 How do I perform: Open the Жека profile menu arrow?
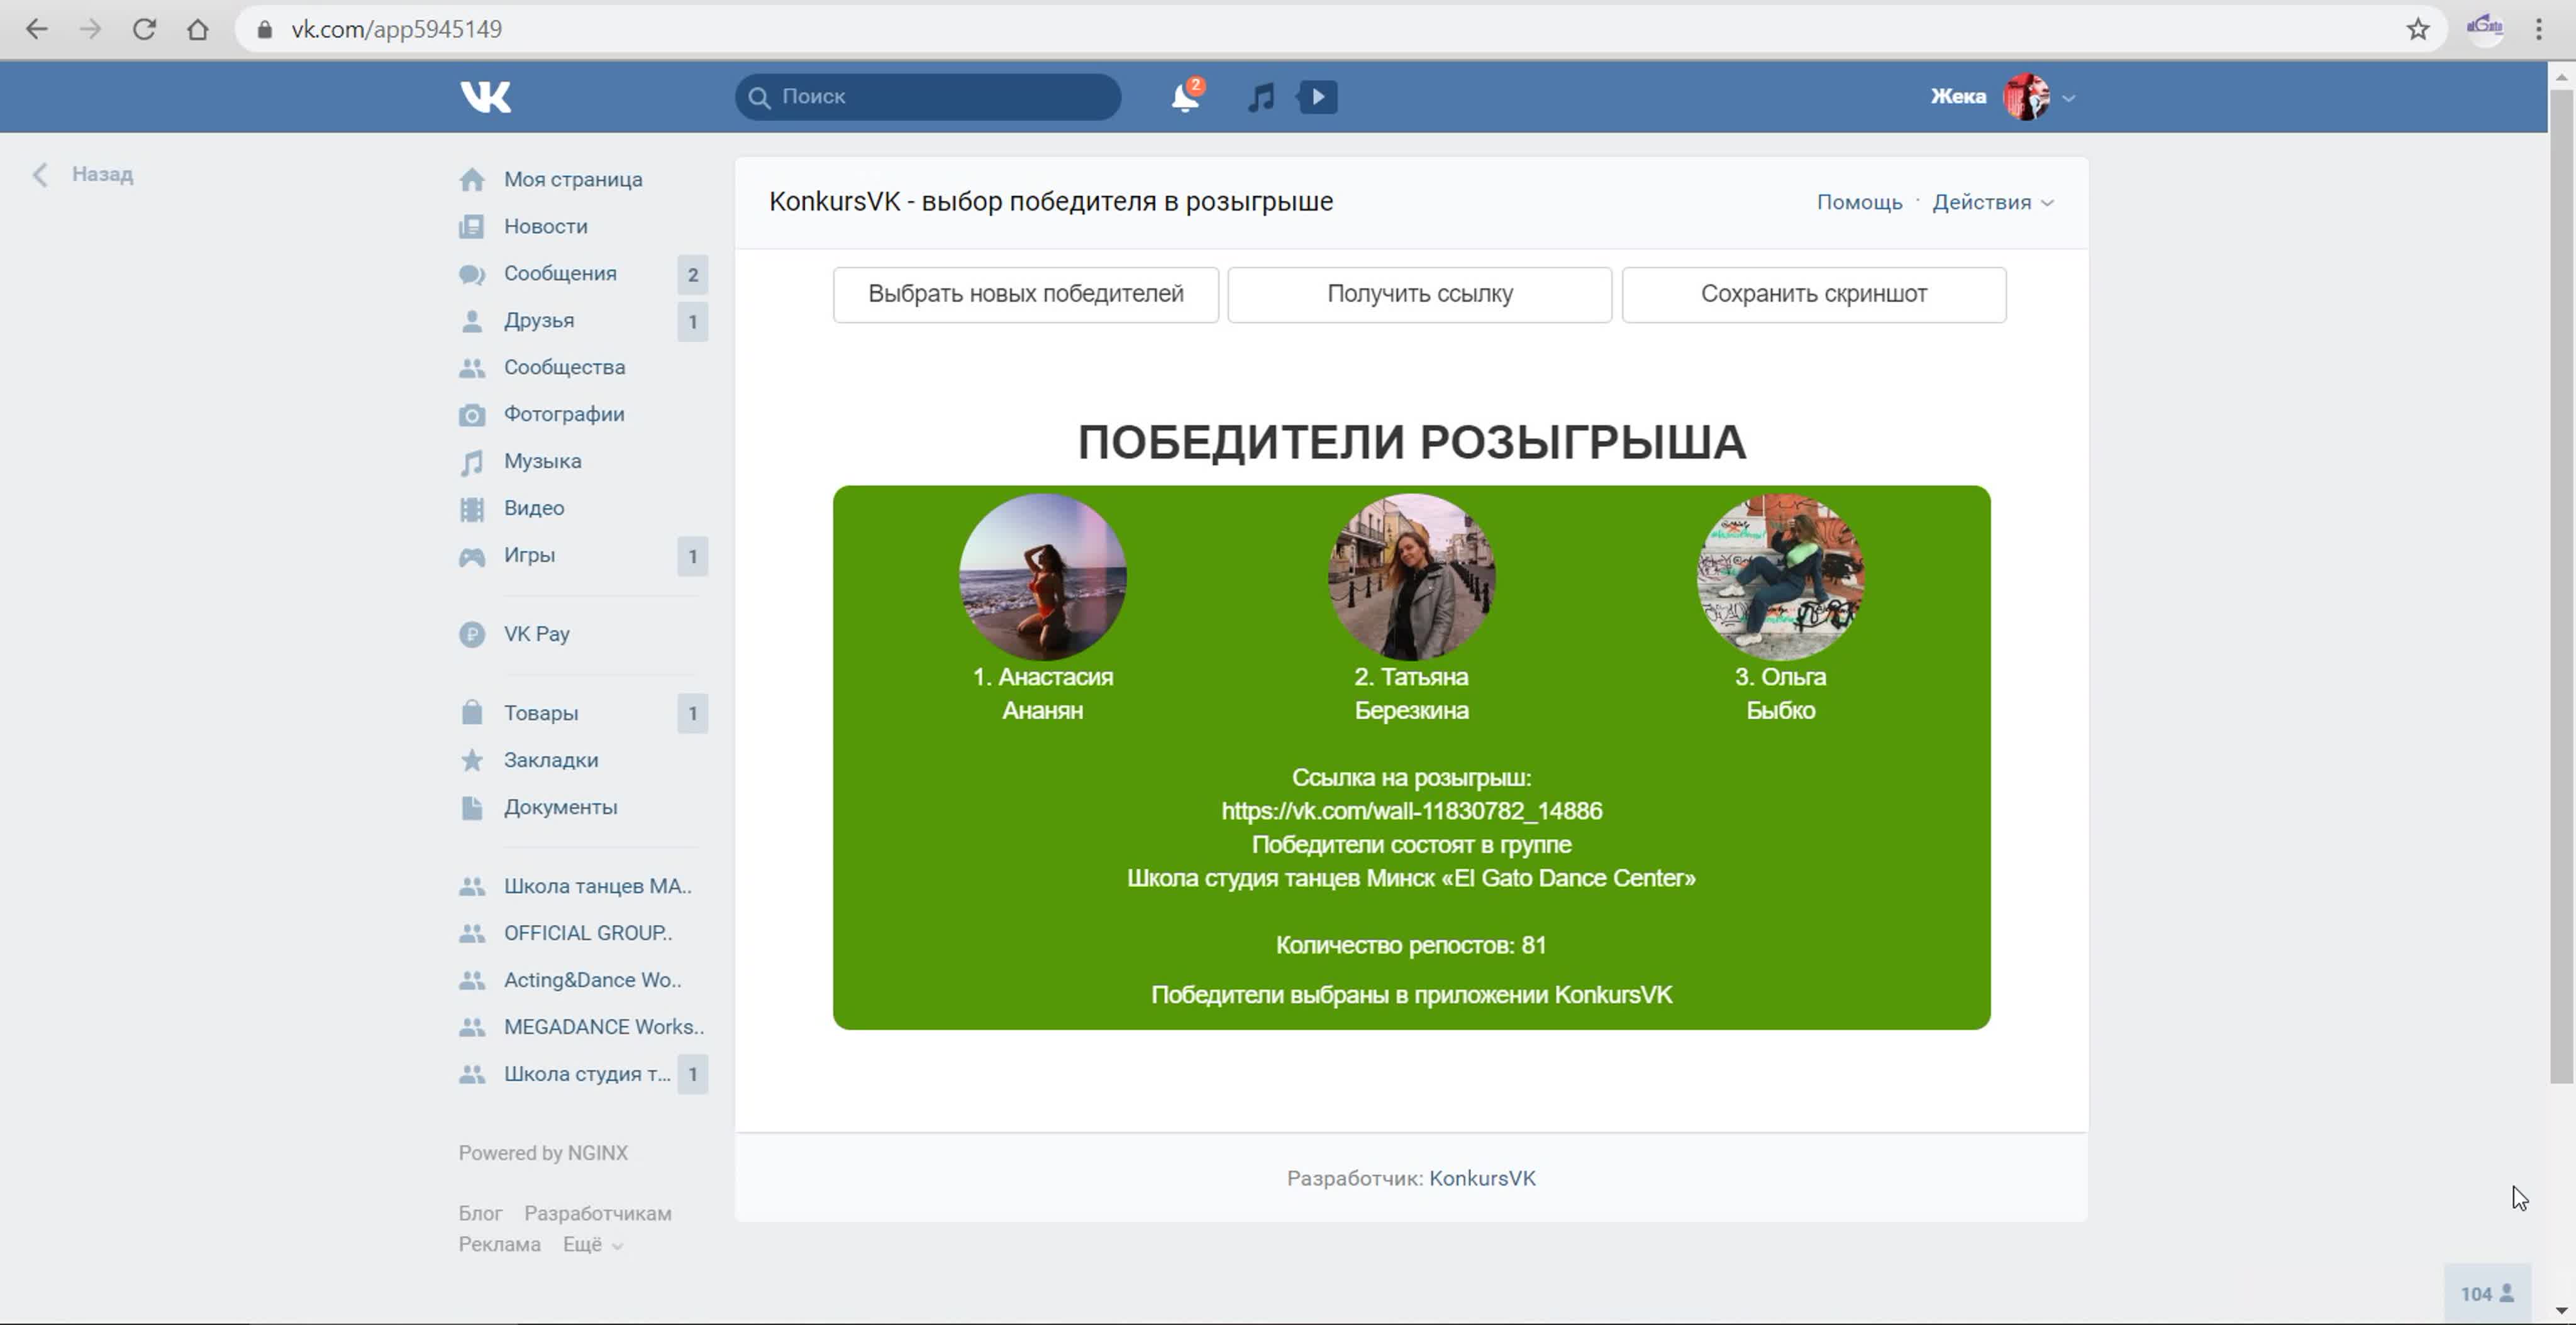pos(2069,98)
